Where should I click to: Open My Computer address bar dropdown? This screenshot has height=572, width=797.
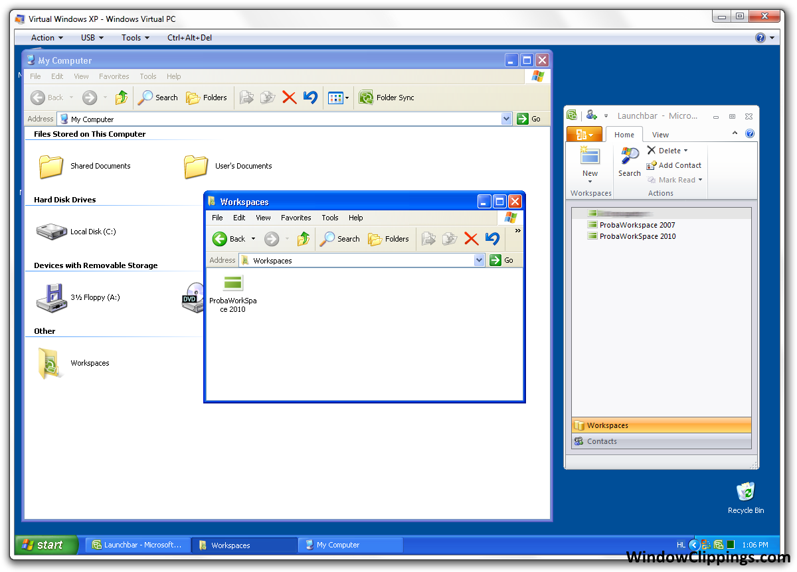507,119
